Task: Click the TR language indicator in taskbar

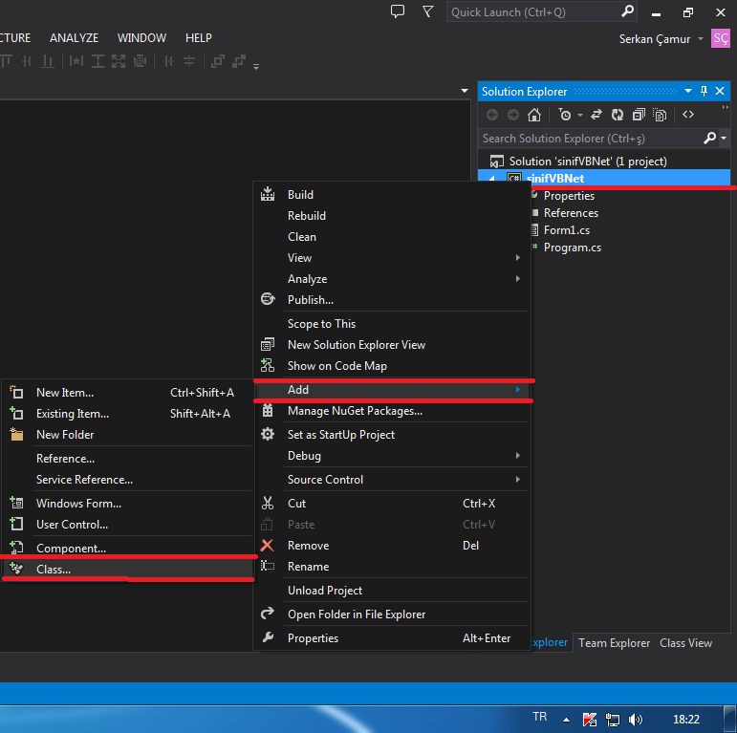Action: [x=539, y=717]
